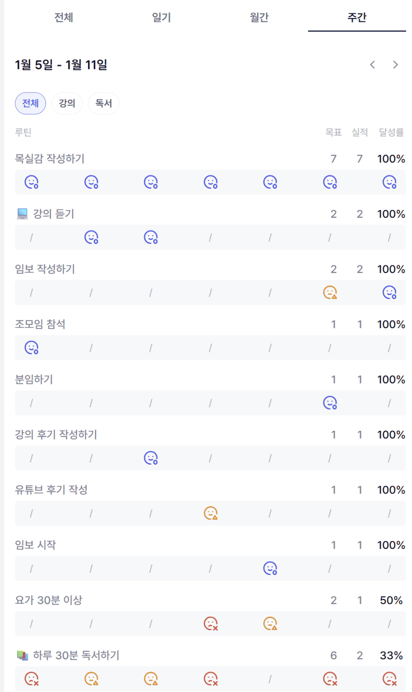Viewport: 412px width, 692px height.
Task: Click orange face in 임보 작성하기 row
Action: tap(330, 292)
